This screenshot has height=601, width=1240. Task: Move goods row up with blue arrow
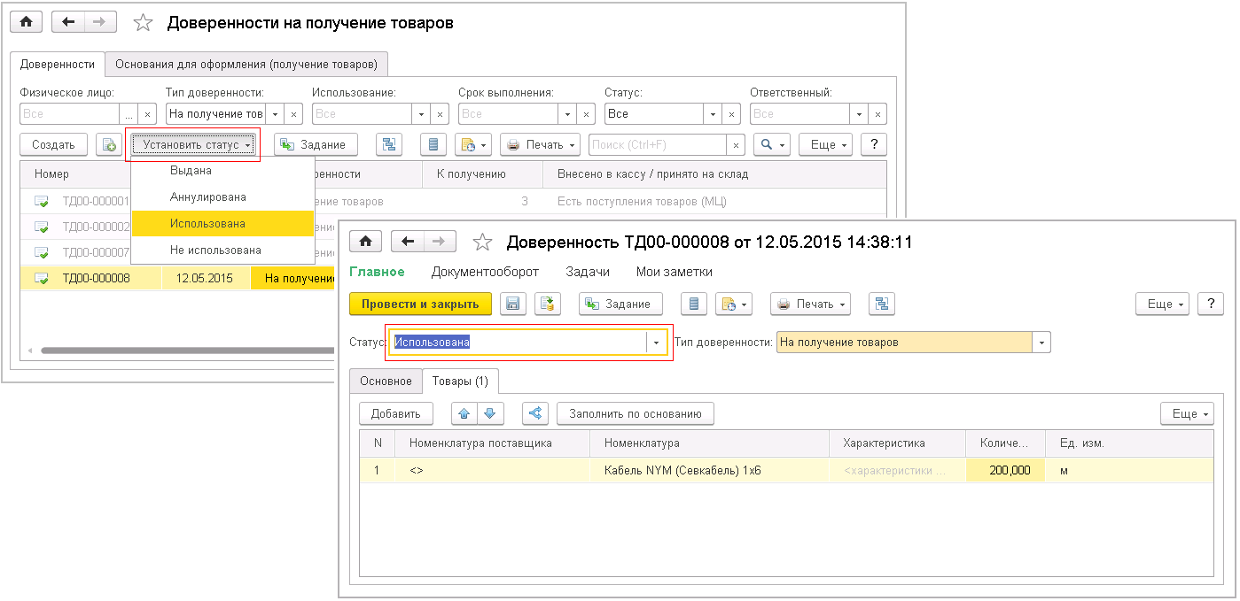pyautogui.click(x=464, y=413)
